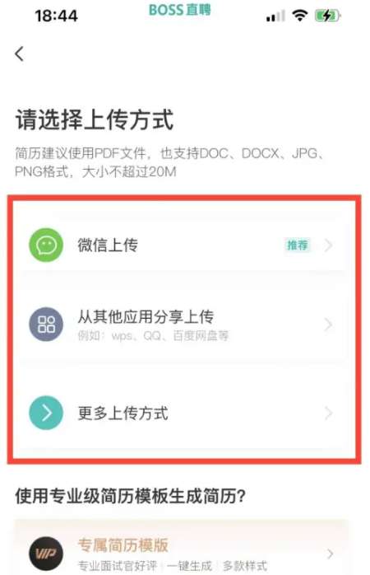Tap the teal arrow more upload methods icon
The image size is (370, 575).
coord(46,413)
